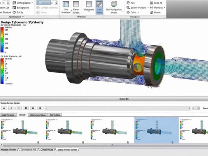
Task: Open the User Interface options
Action: [x=66, y=7]
